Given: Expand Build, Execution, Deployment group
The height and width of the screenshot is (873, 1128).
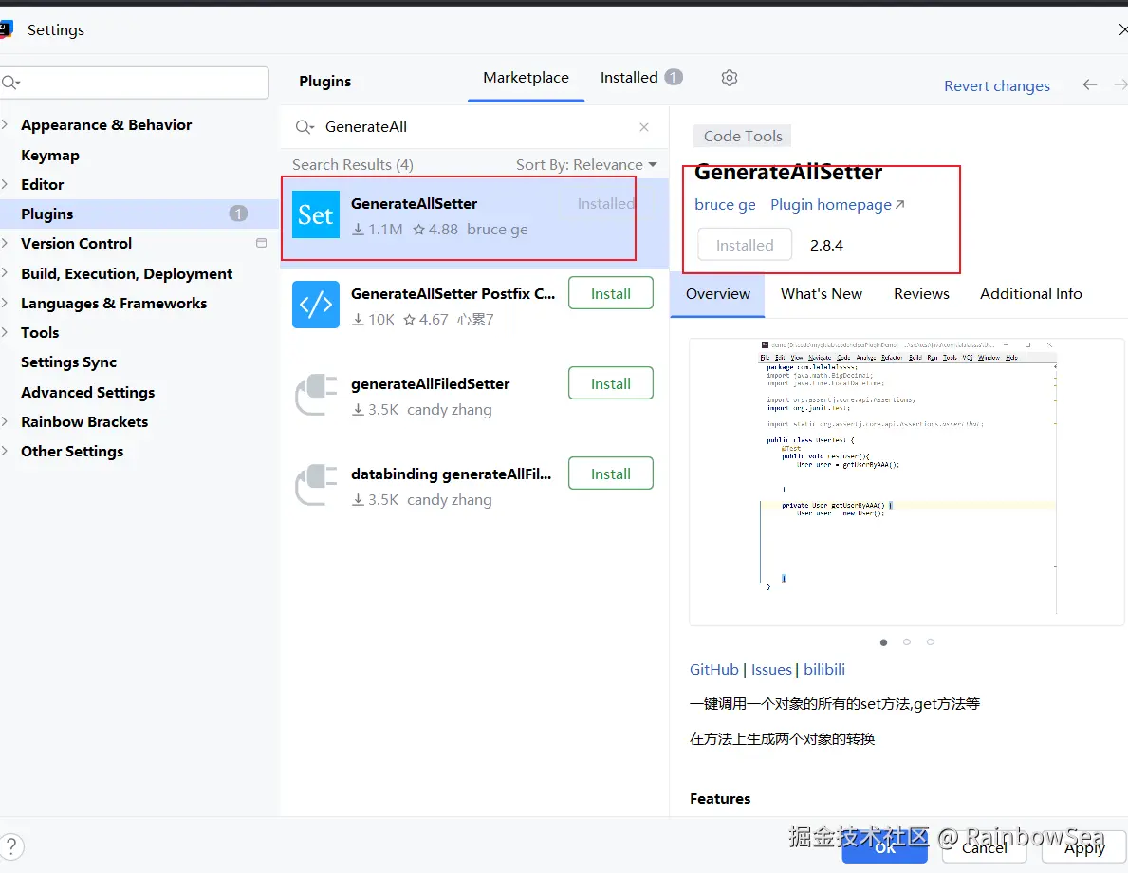Looking at the screenshot, I should 5,273.
